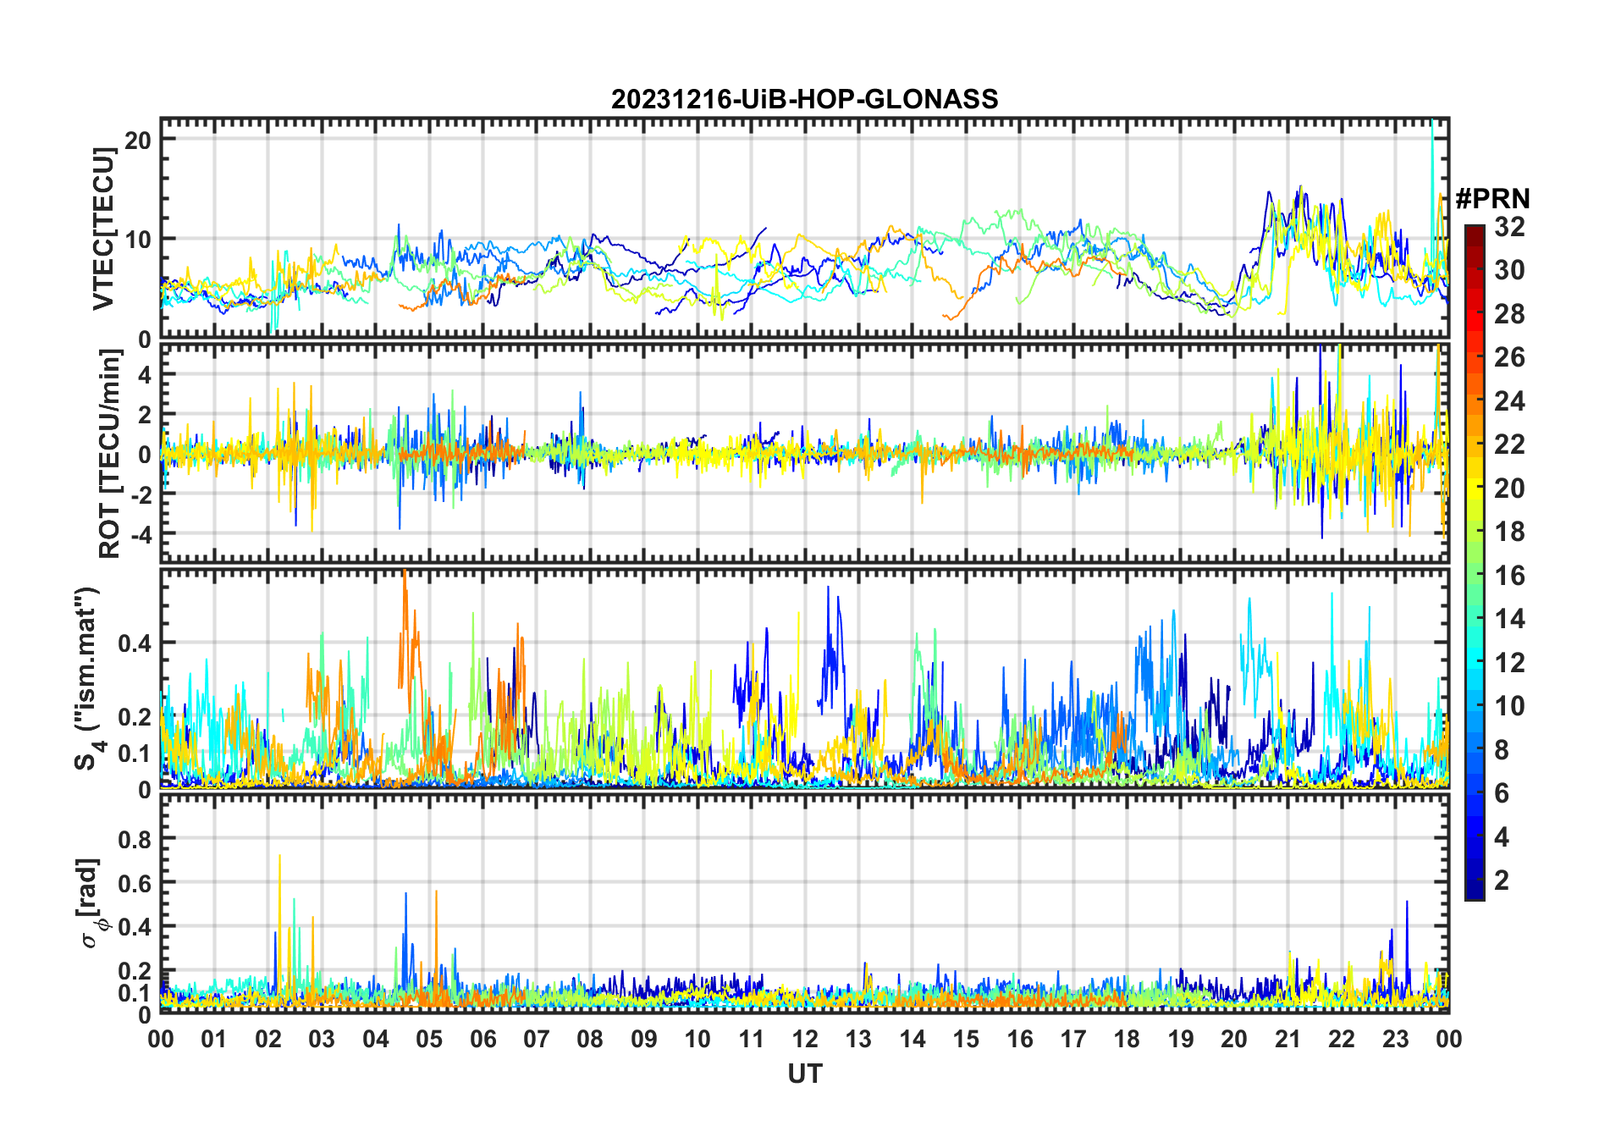This screenshot has height=1126, width=1610.
Task: Click x-axis tick label 09
Action: pyautogui.click(x=644, y=1040)
